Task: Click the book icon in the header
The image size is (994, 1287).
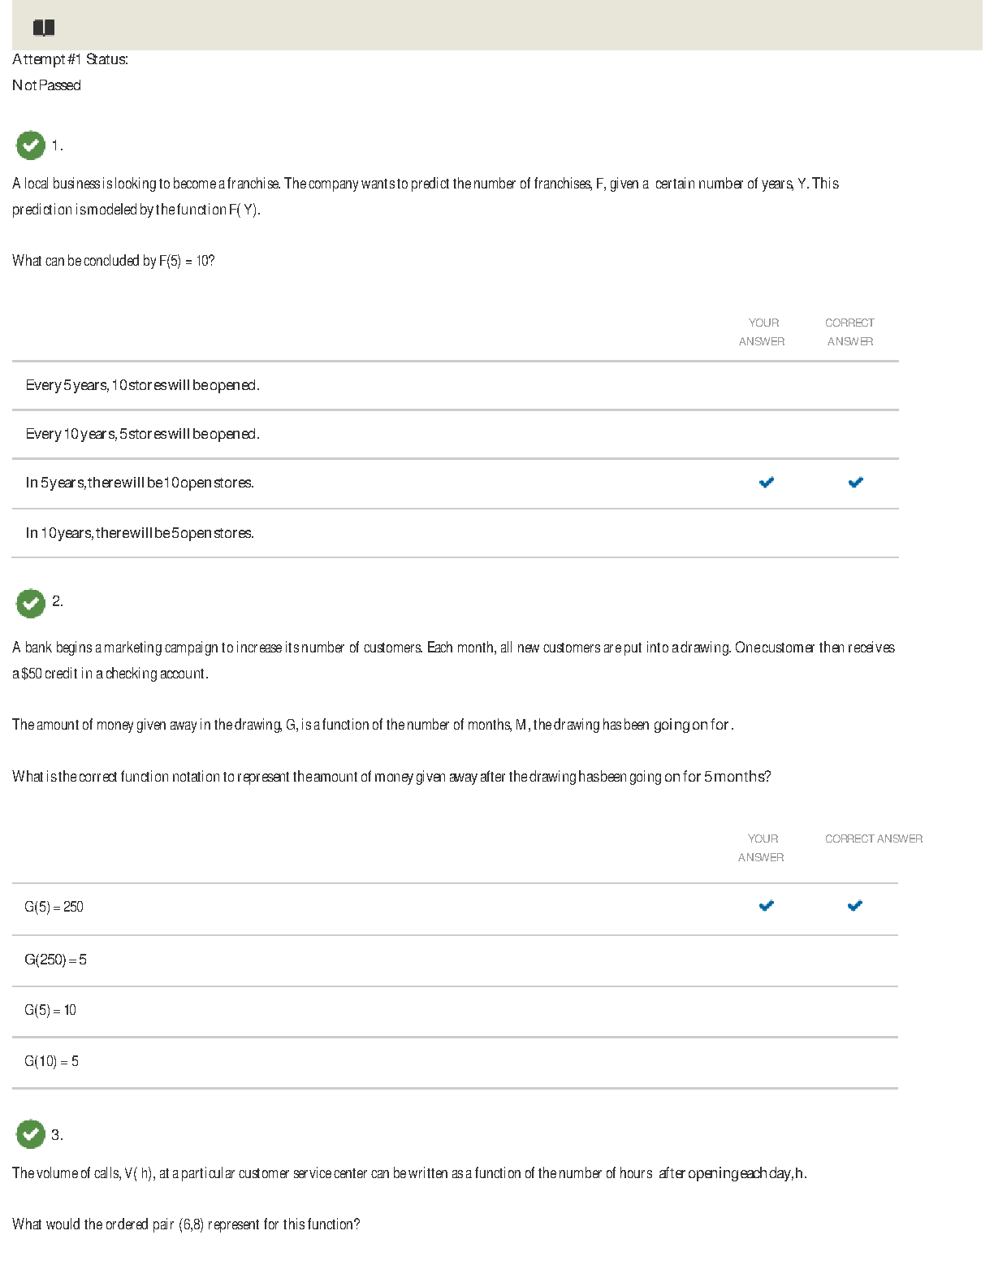Action: point(44,28)
